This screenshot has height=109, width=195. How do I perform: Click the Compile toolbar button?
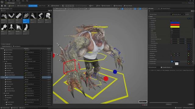tap(12, 6)
